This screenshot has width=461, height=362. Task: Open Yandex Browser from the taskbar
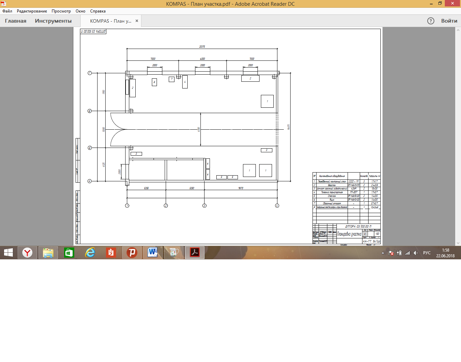click(27, 253)
